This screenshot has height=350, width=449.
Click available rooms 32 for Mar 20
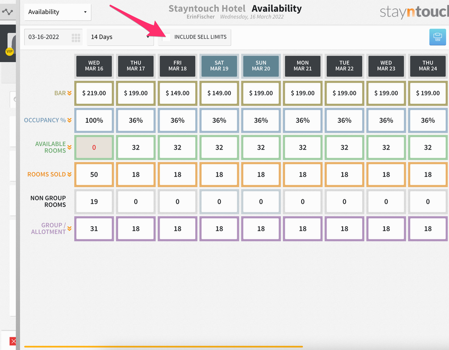261,148
